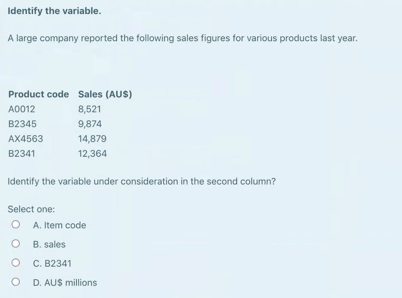Click the 12,364 value cell

point(93,153)
